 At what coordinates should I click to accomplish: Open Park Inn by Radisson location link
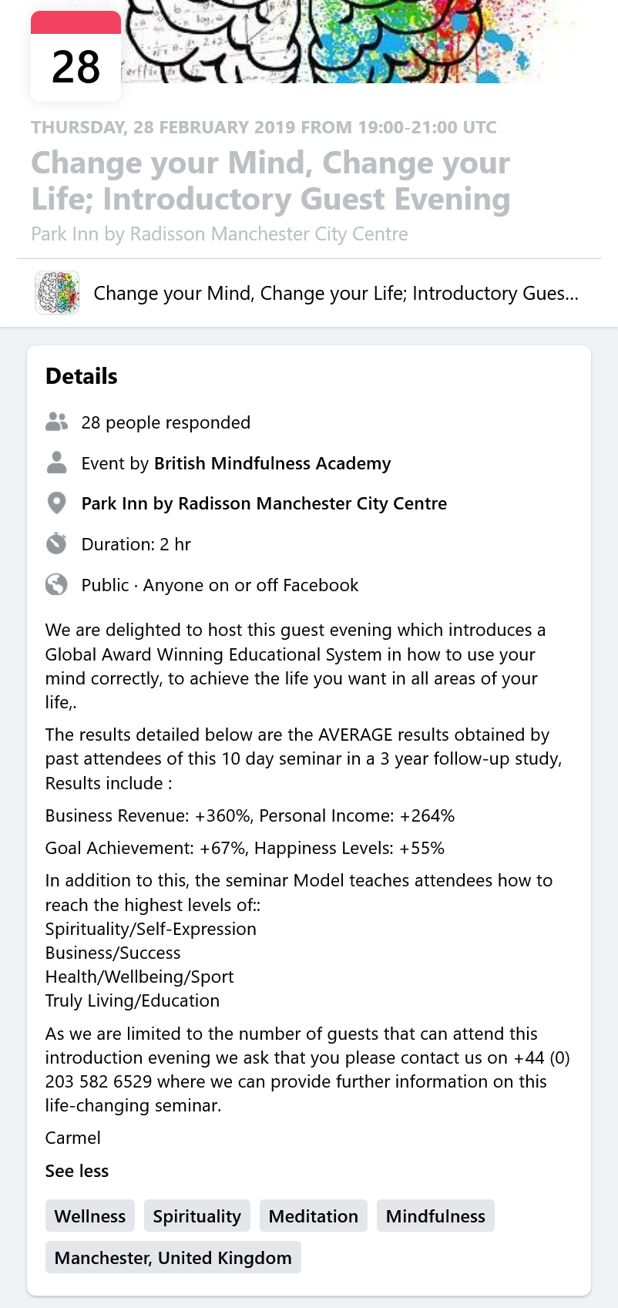click(x=264, y=503)
